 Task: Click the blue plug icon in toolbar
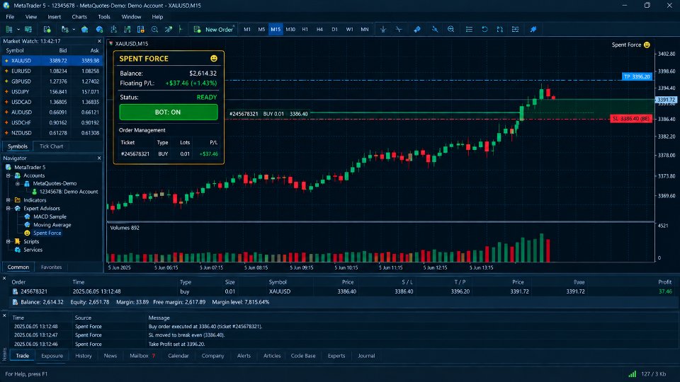tap(533, 30)
